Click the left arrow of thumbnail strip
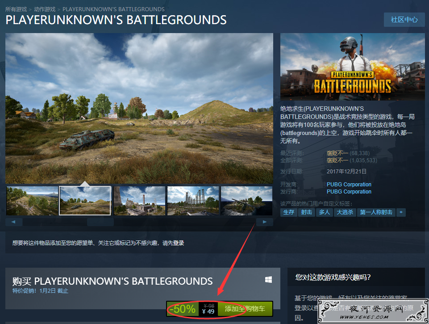The width and height of the screenshot is (429, 324). (x=14, y=222)
